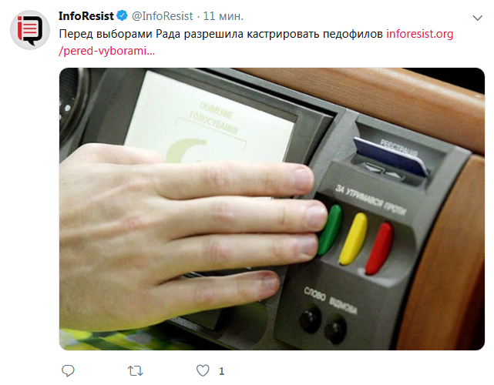Click the reply speech bubble icon
Screen dimensions: 494x385
coord(68,370)
